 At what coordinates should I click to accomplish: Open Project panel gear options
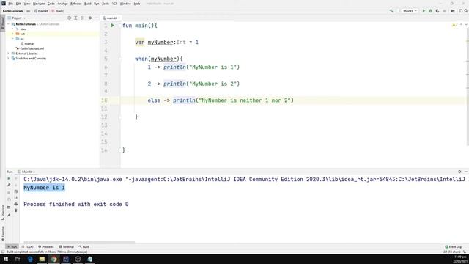point(89,18)
